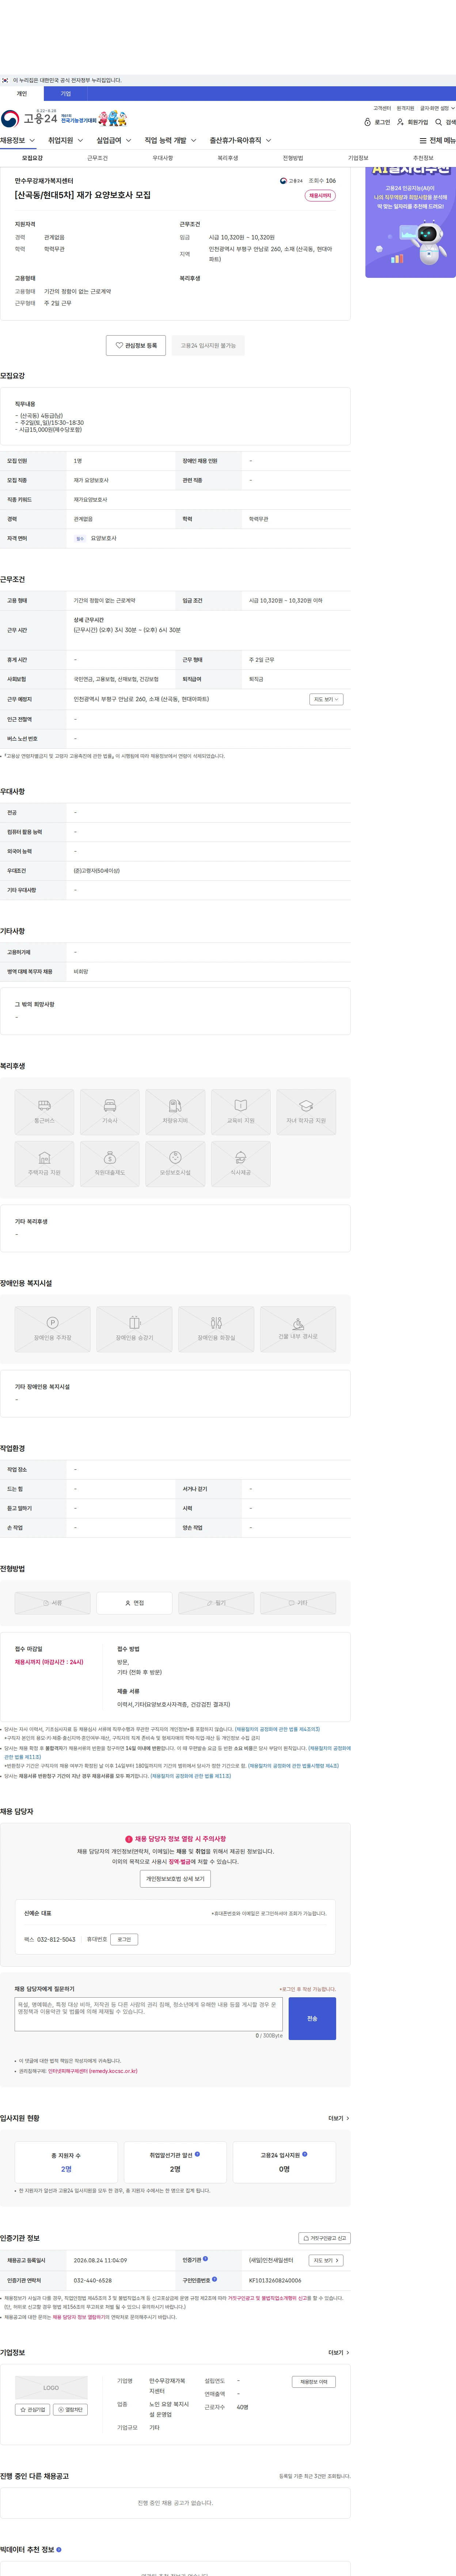This screenshot has width=456, height=2576.
Task: Select the 모집요강 section tab
Action: coord(32,158)
